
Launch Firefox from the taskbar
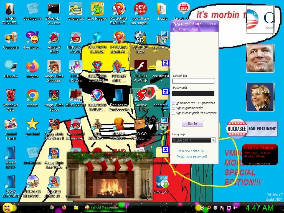tap(64, 207)
